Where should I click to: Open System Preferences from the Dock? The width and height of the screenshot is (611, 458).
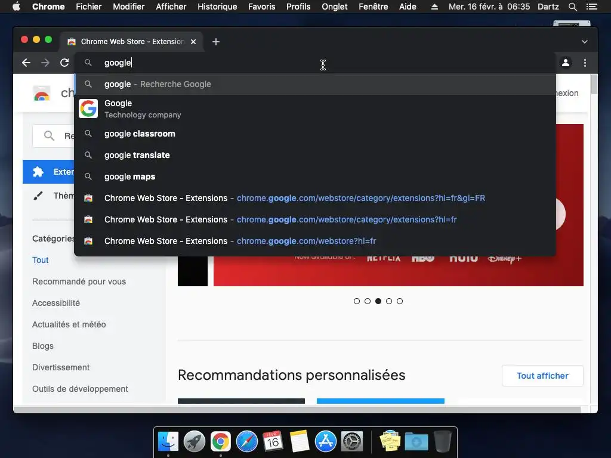point(352,441)
